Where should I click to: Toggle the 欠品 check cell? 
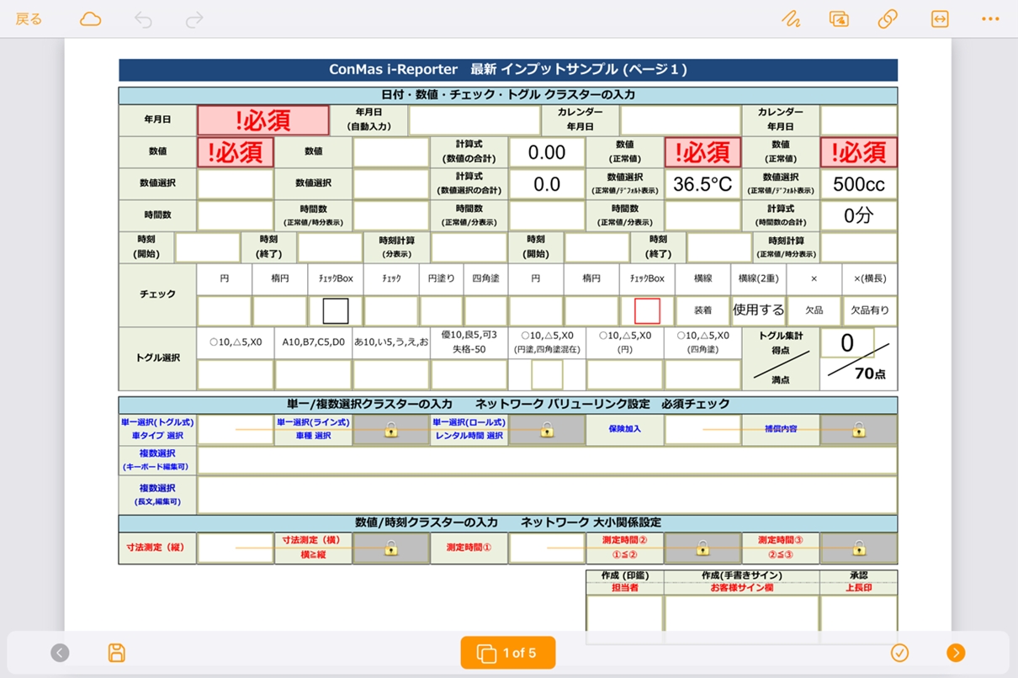(814, 310)
